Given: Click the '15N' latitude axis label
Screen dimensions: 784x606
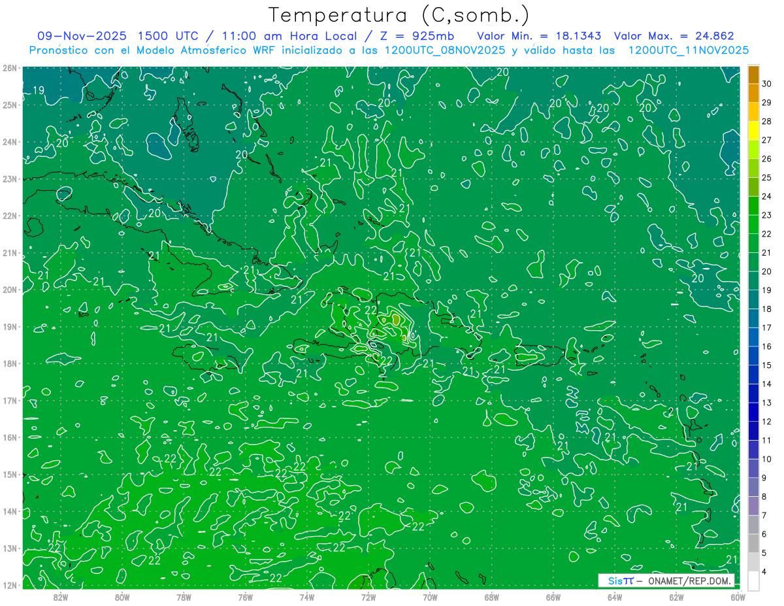Looking at the screenshot, I should [10, 474].
